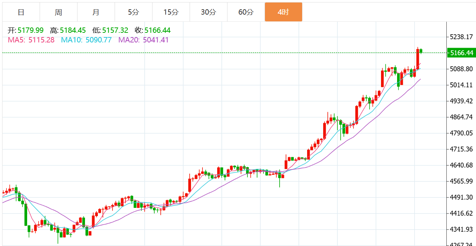Click the 高 high price value 5184.45
The height and width of the screenshot is (246, 476).
[x=73, y=31]
